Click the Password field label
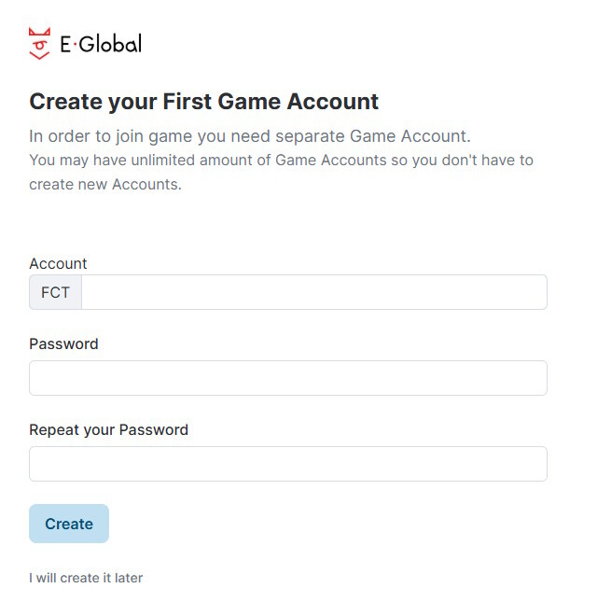This screenshot has height=616, width=597. [x=63, y=343]
